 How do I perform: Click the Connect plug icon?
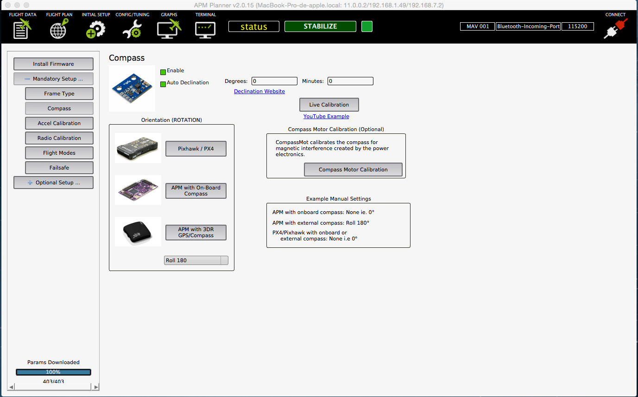tap(615, 29)
